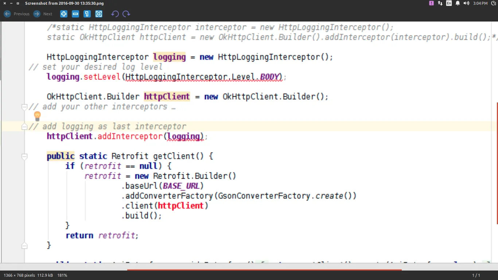Maximize the image viewer window
Screen dimensions: 498x280
(x=18, y=3)
